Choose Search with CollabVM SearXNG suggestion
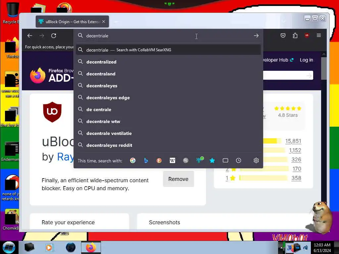 coord(168,50)
